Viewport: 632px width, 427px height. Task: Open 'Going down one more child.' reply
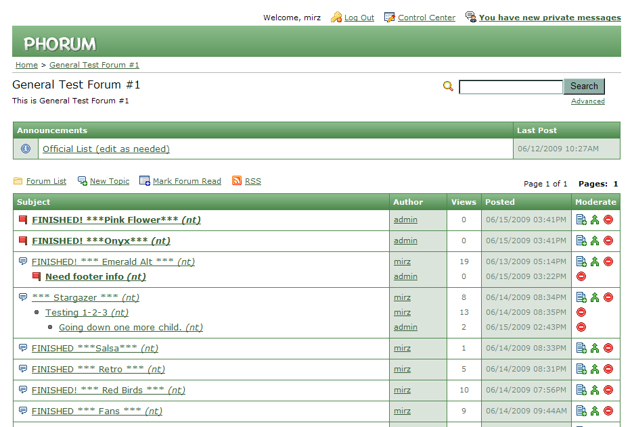(131, 327)
